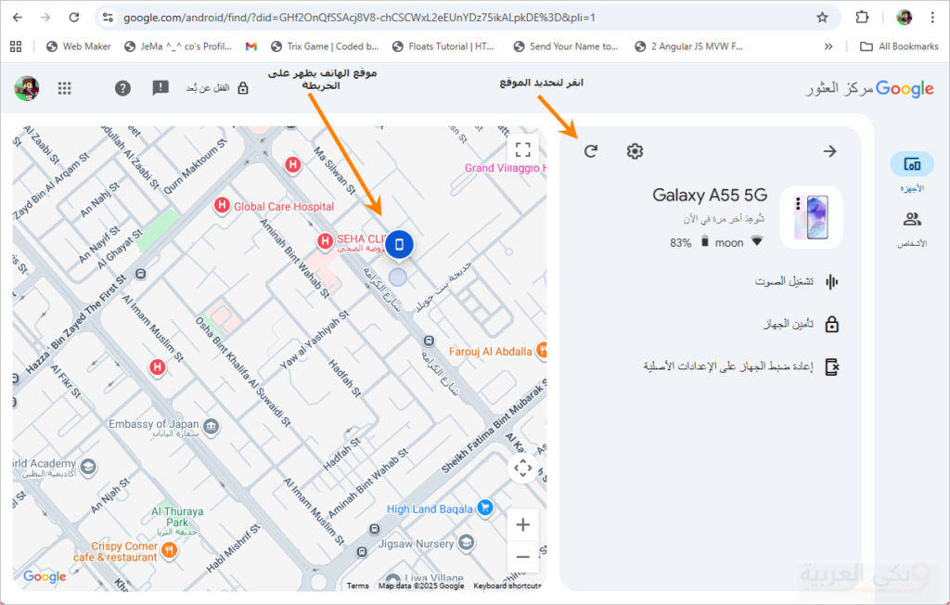Open the help question mark icon
Screen dimensions: 950x605
122,88
